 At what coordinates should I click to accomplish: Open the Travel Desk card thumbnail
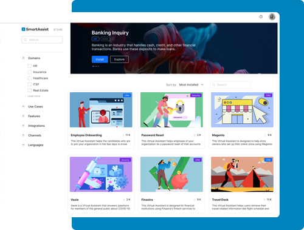pyautogui.click(x=242, y=174)
